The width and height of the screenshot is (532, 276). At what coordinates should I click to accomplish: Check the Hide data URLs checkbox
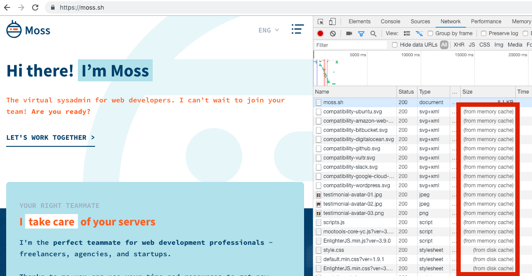[x=395, y=45]
